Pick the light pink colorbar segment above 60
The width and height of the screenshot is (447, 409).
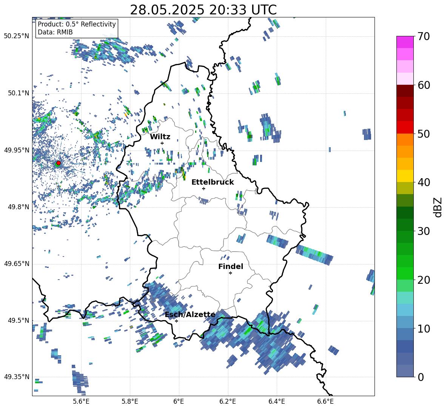click(405, 79)
